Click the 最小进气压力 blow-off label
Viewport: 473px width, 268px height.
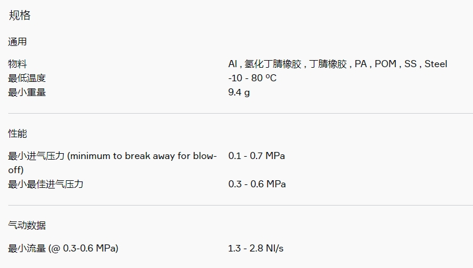click(112, 163)
